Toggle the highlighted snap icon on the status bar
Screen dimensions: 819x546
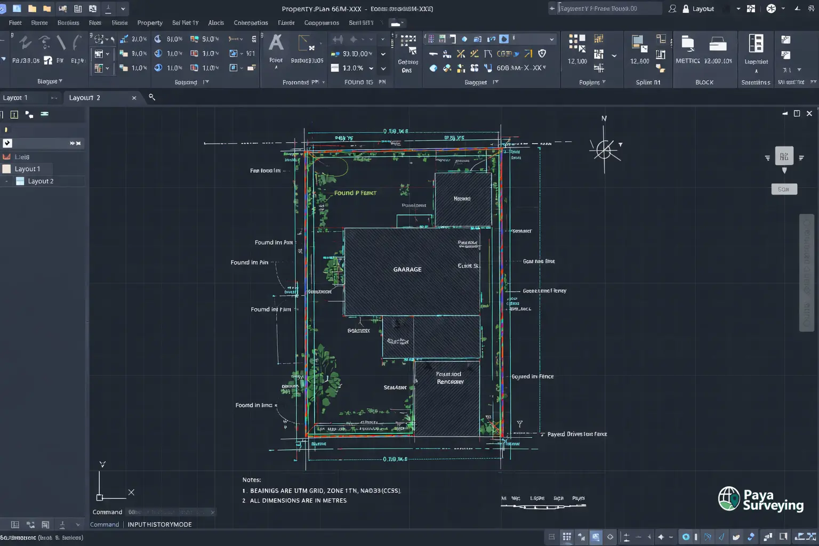596,537
